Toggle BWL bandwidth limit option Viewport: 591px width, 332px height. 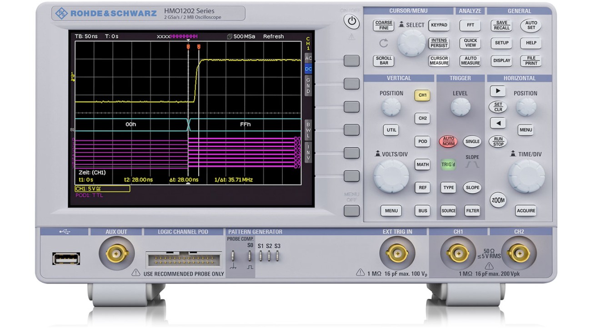pos(308,130)
